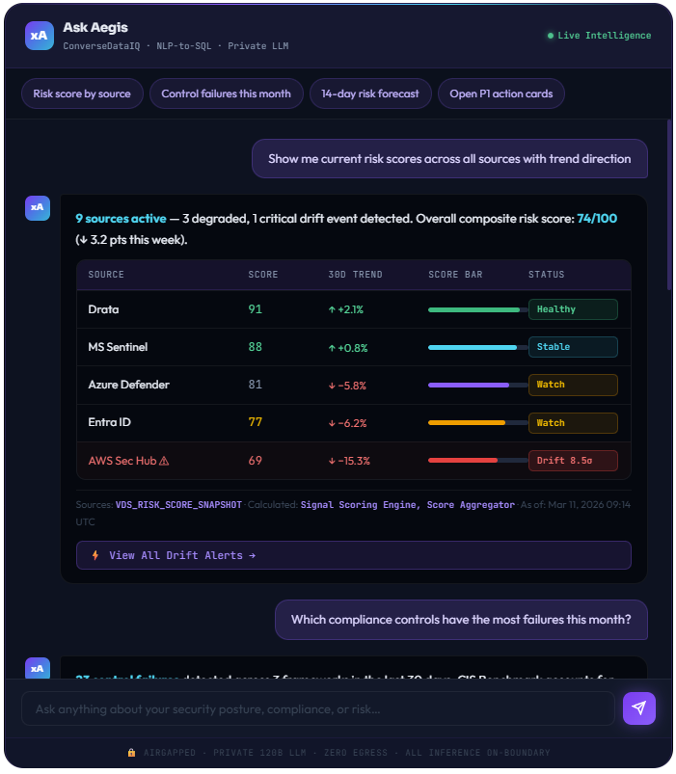Click the 'Drift 8.5σ' badge for AWS Sec Hub
This screenshot has height=774, width=676.
point(573,461)
